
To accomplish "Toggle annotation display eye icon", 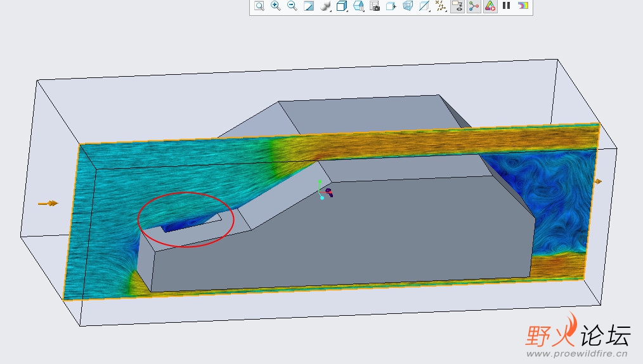I will 457,6.
